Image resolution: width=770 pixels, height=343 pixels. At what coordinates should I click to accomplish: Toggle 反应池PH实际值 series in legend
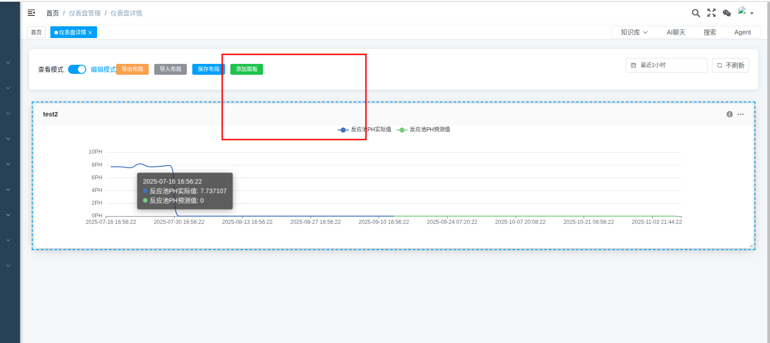(x=365, y=130)
